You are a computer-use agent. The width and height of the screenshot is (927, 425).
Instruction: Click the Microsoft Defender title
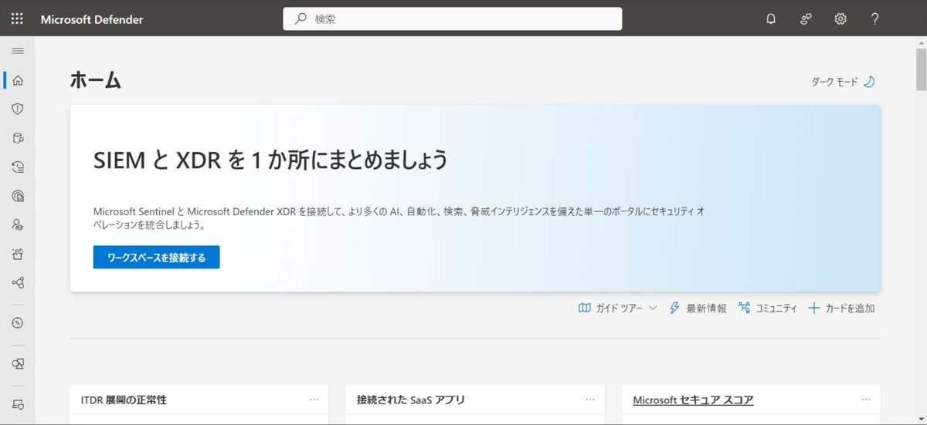(92, 19)
